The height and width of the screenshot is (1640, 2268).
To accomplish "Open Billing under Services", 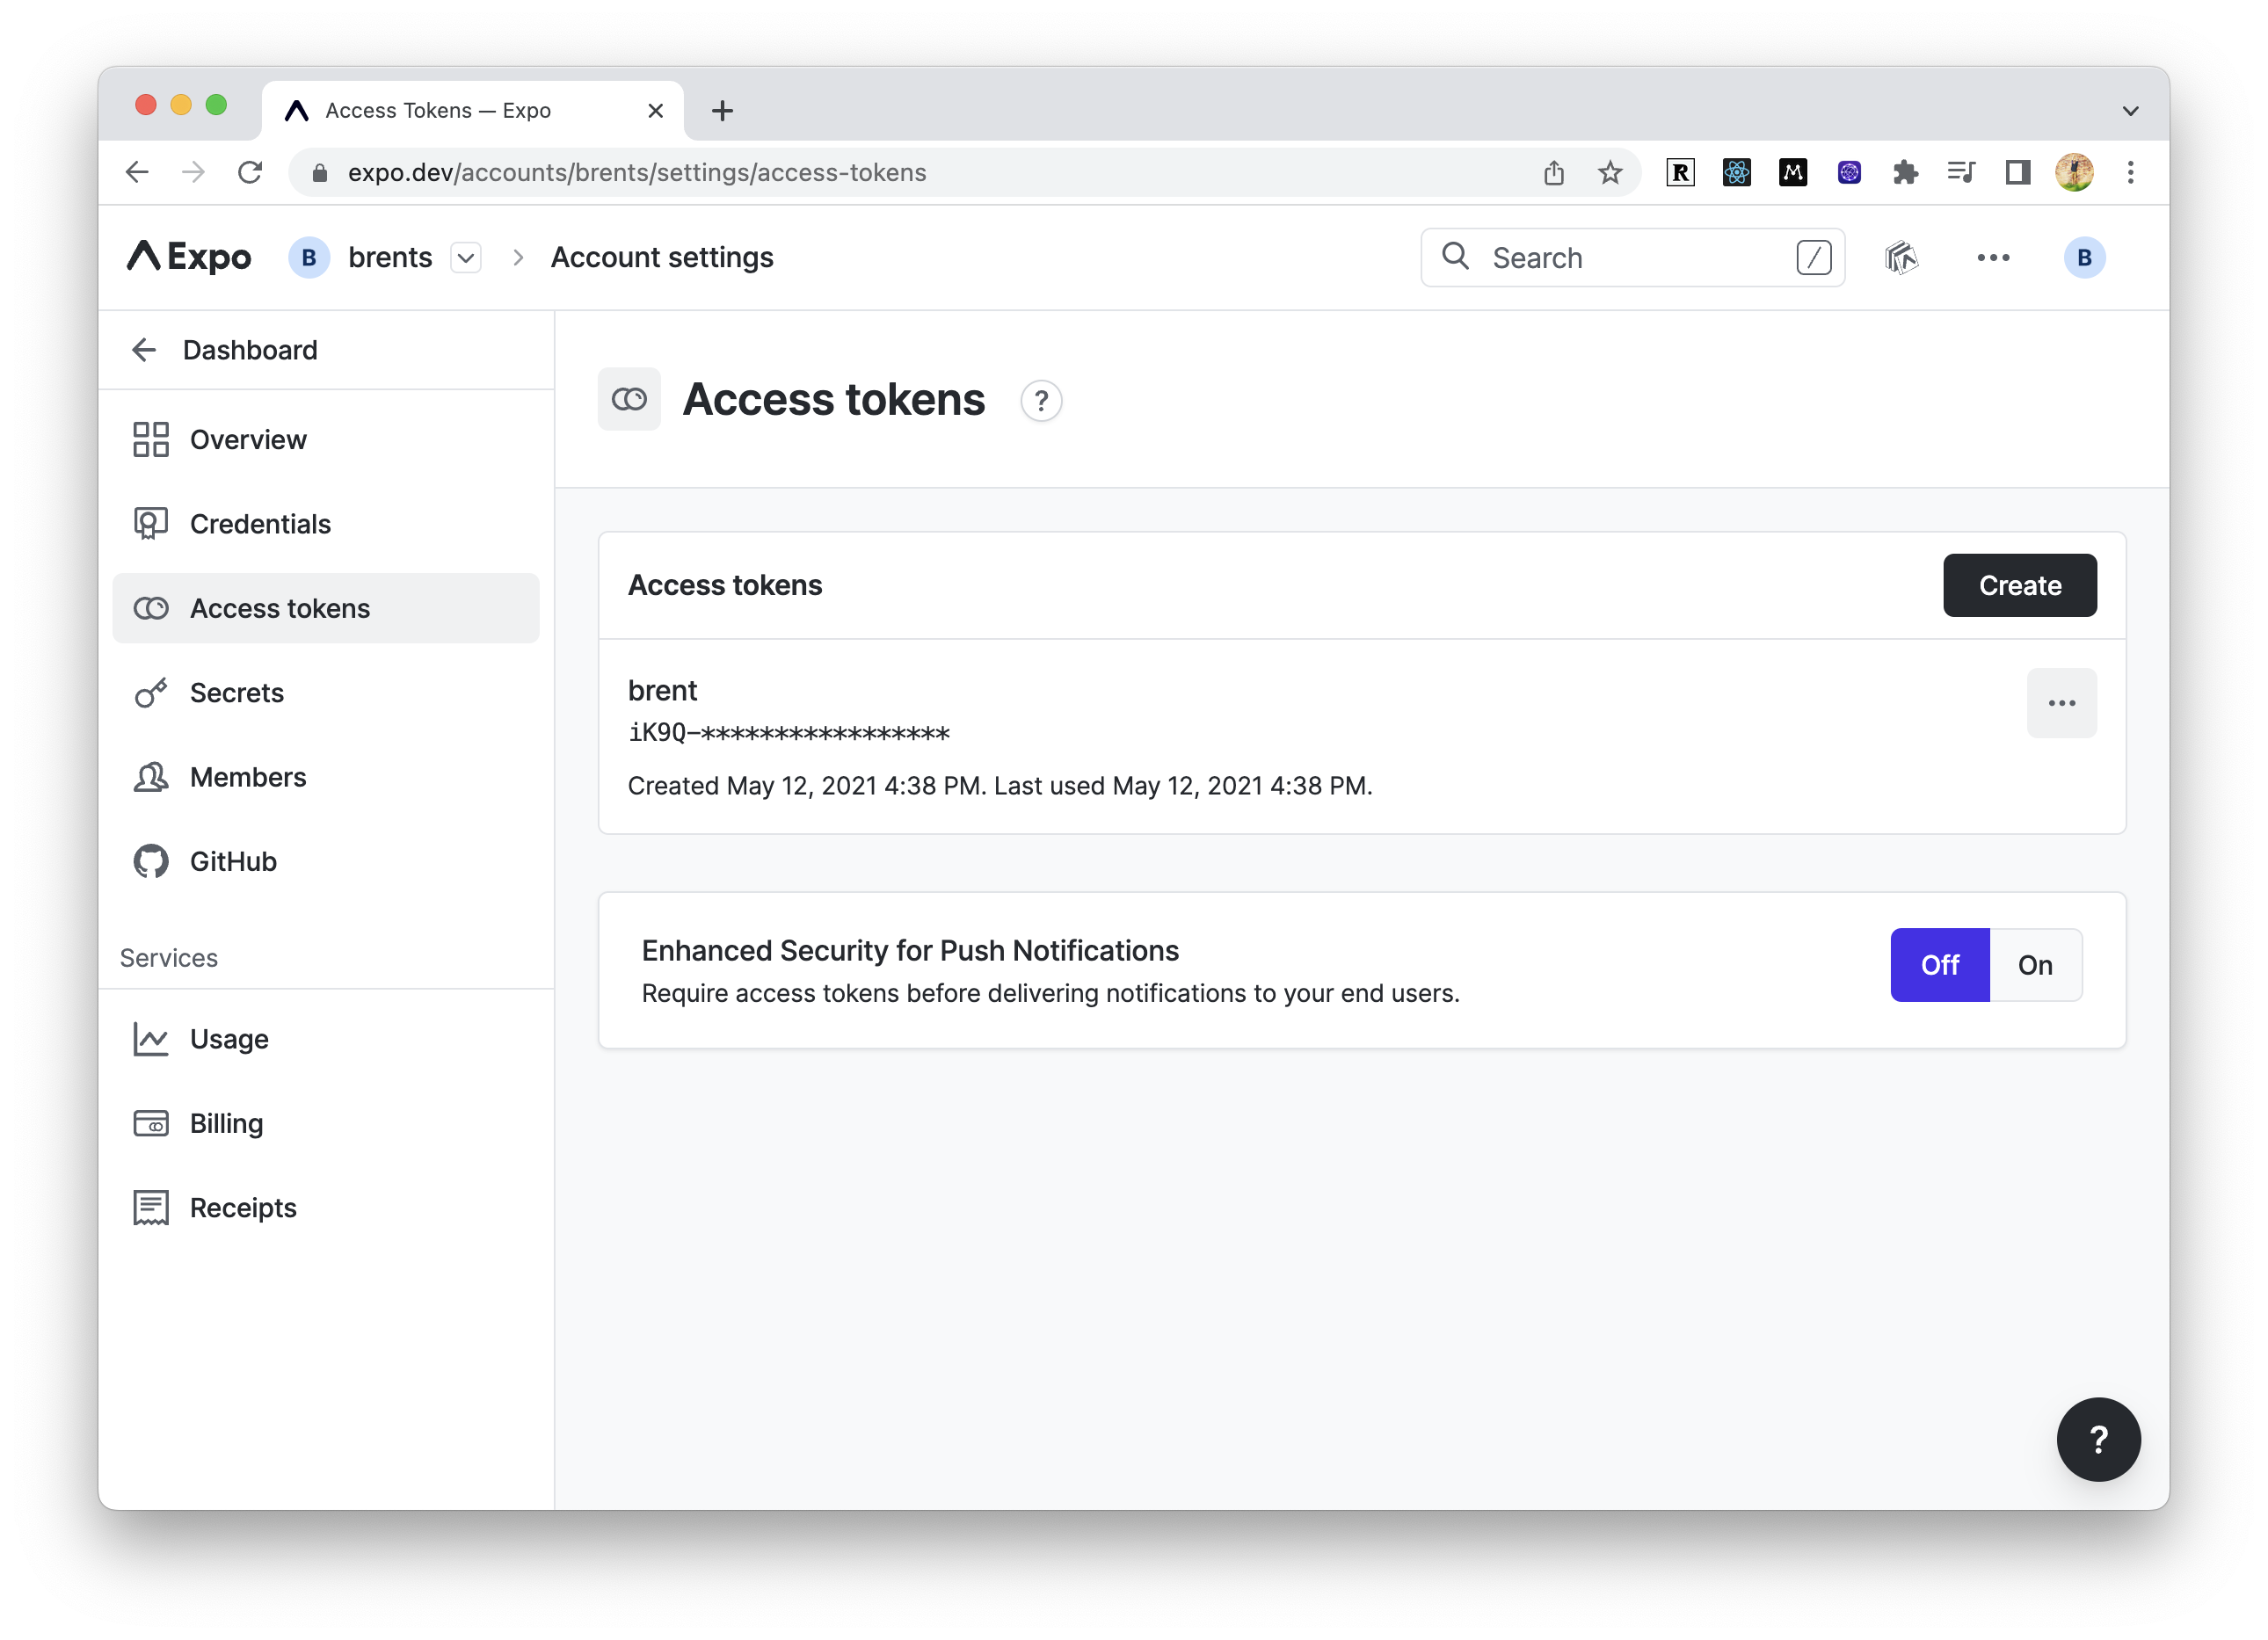I will pos(326,1123).
